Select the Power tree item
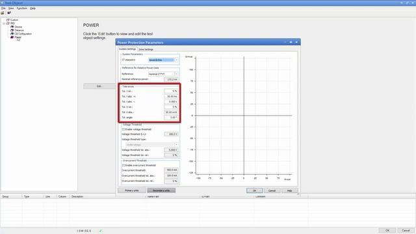Screen dimensions: 416x234 pos(18,37)
